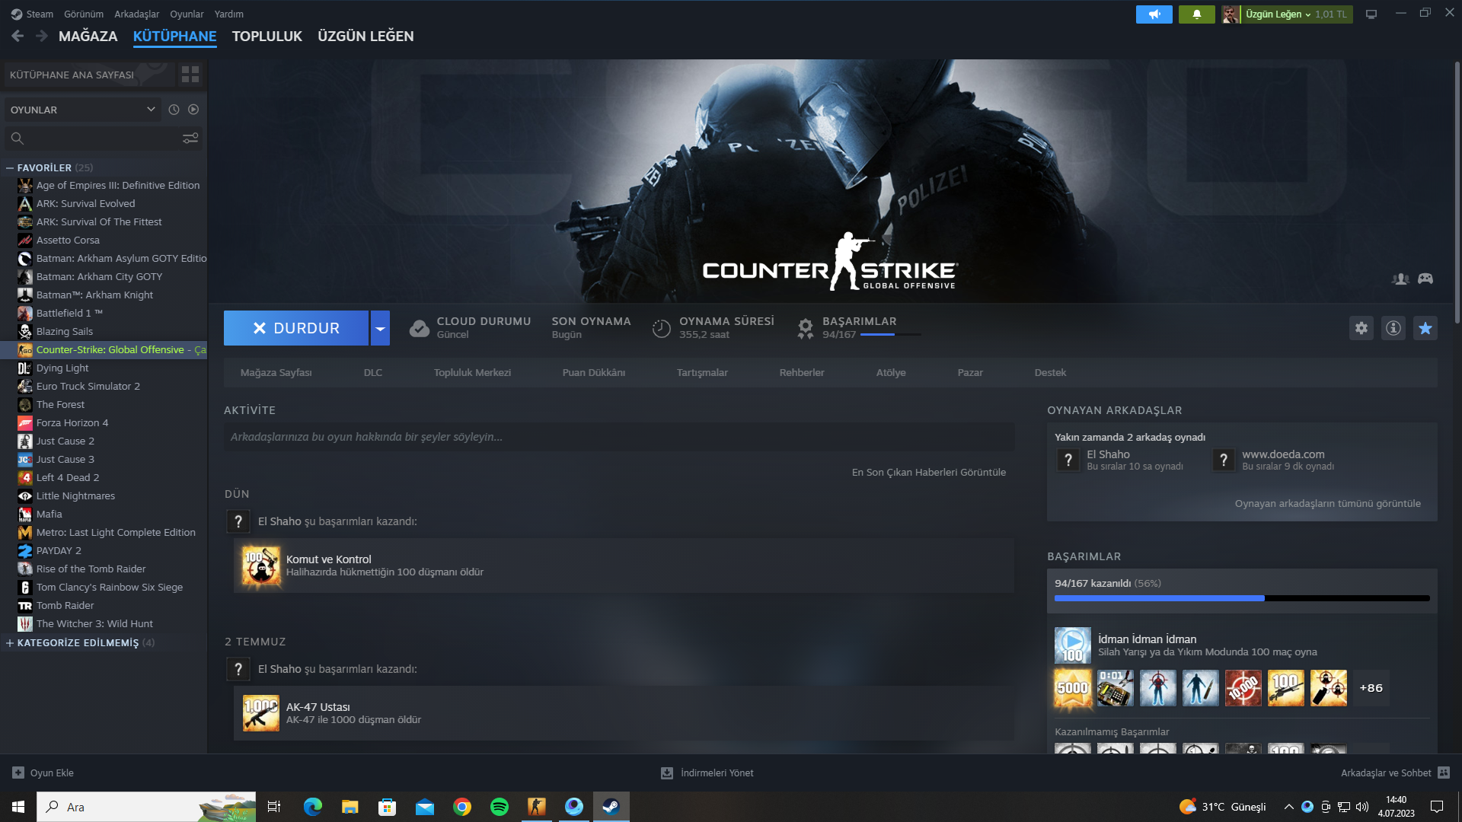Screen dimensions: 1462x822
Task: Open Arkadaşlar ve Sohbet chat icon
Action: coord(1444,773)
